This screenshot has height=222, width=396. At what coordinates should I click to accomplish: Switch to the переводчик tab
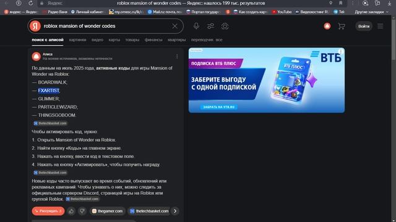(202, 39)
